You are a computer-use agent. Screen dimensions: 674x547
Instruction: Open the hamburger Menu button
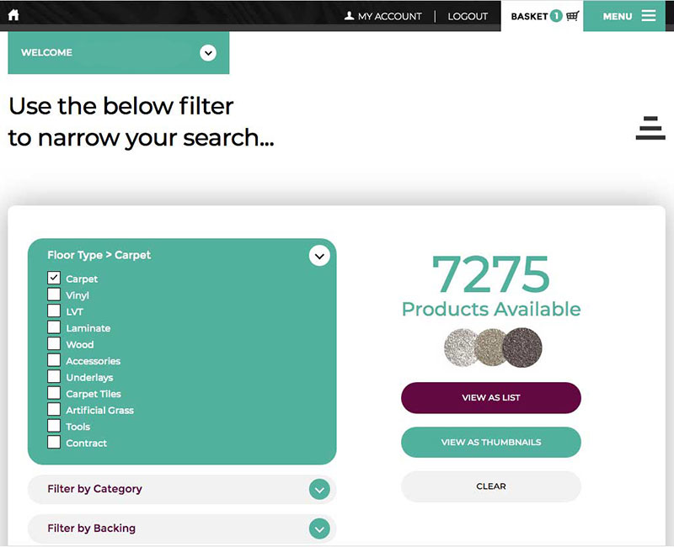pyautogui.click(x=629, y=16)
